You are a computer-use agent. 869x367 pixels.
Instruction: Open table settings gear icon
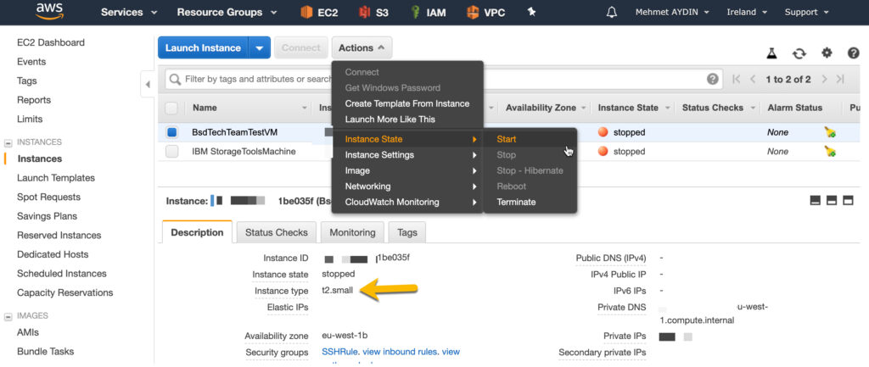coord(827,53)
